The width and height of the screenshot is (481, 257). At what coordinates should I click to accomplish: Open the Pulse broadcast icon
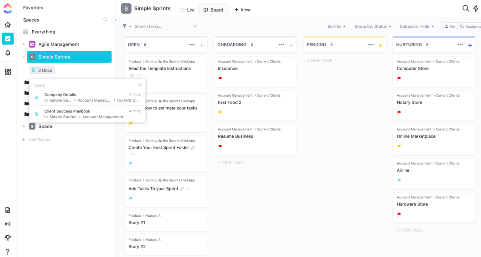coord(8,224)
